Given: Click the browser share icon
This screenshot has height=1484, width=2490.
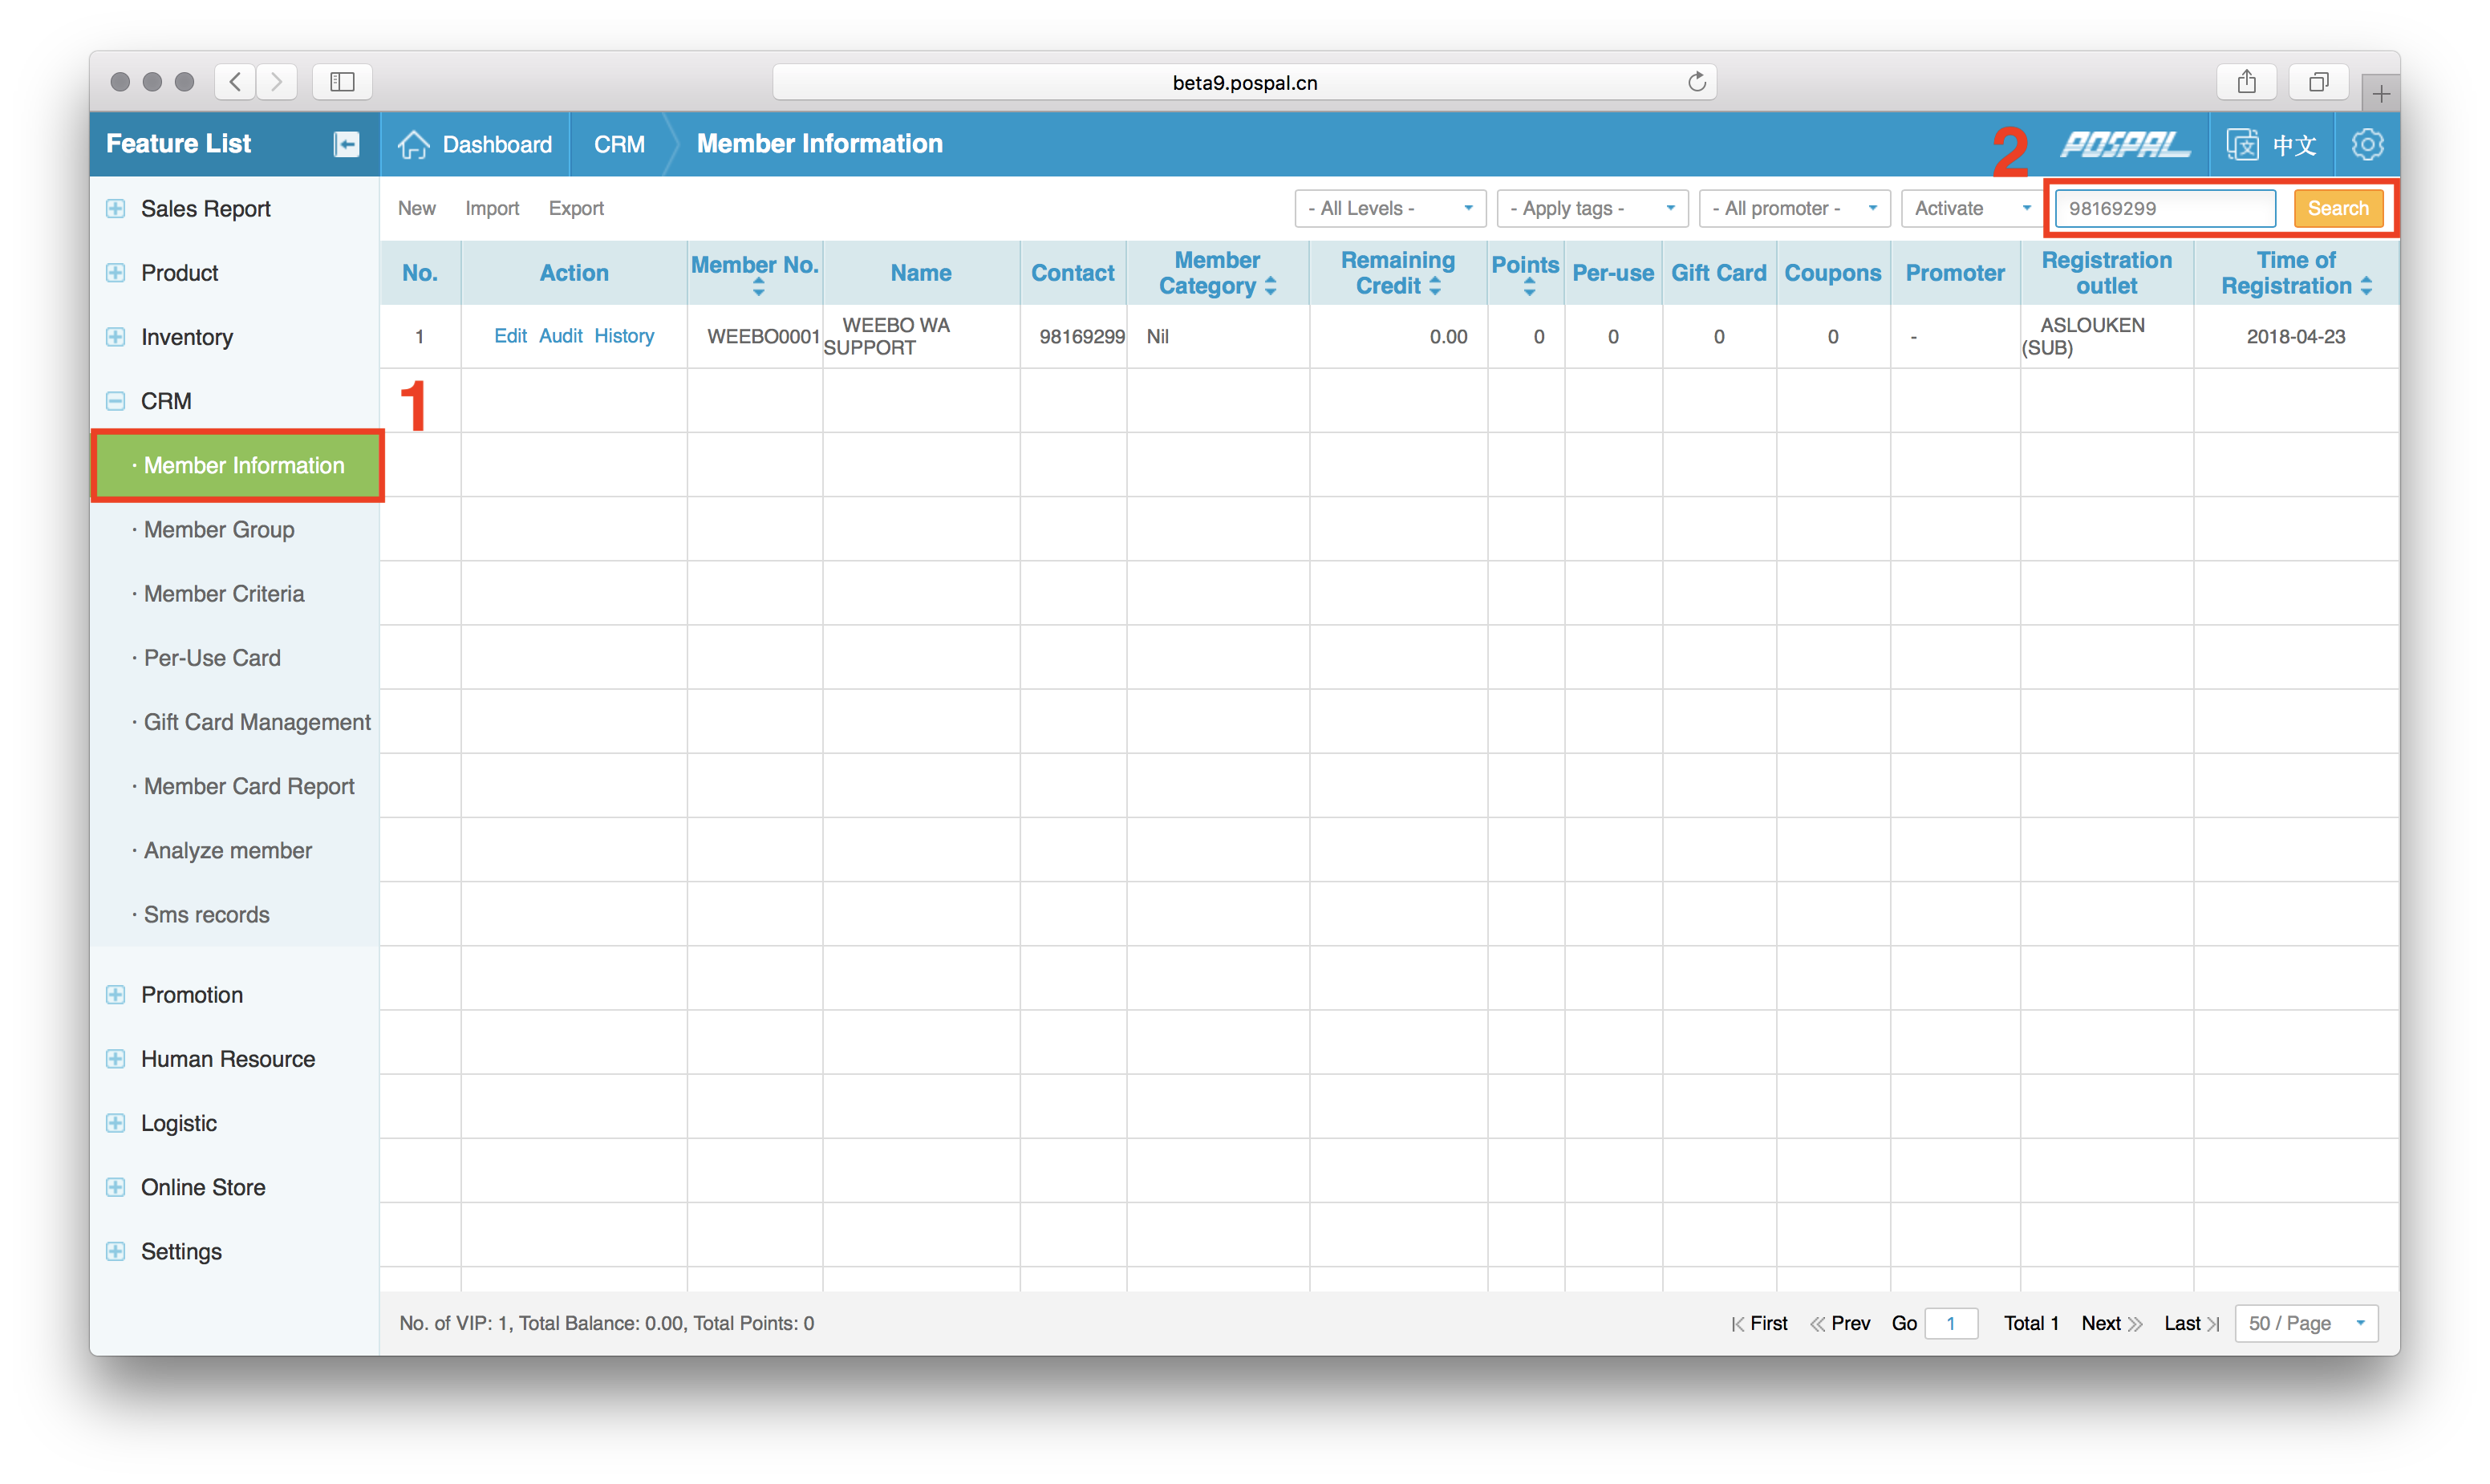Looking at the screenshot, I should coord(2246,82).
